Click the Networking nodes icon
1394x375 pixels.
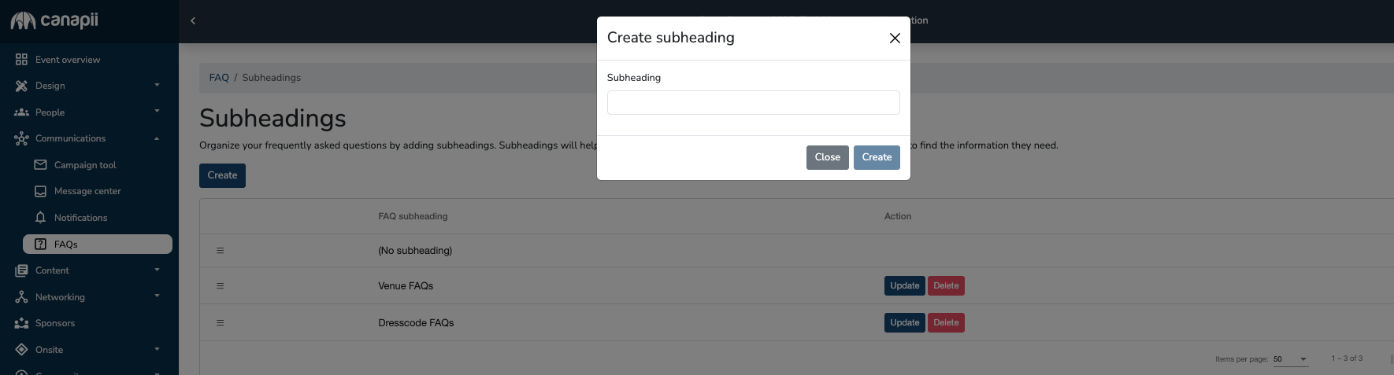(x=21, y=297)
